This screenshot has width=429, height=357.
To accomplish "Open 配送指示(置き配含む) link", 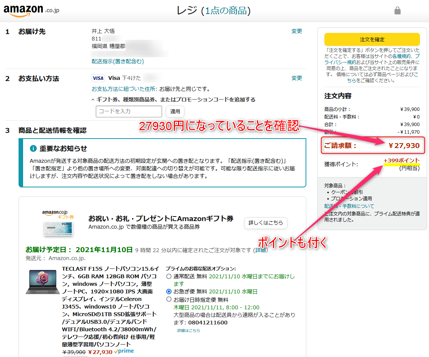I will [118, 61].
